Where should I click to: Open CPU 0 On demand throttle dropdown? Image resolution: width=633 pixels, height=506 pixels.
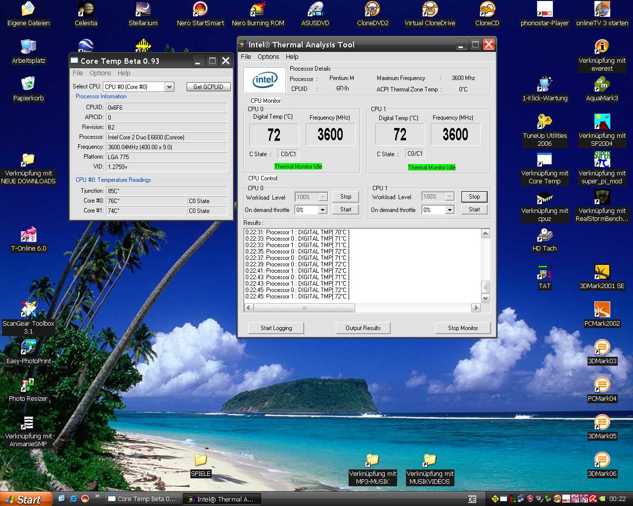point(322,210)
